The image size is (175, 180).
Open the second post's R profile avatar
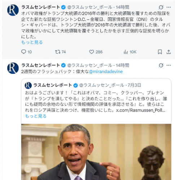tap(13, 68)
